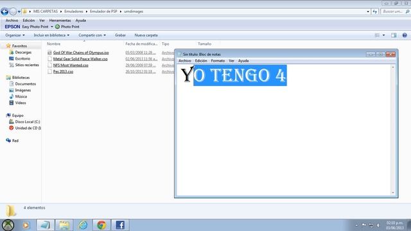Screen dimensions: 411x231
Task: Open Incluir en biblioteca dropdown
Action: 51,35
